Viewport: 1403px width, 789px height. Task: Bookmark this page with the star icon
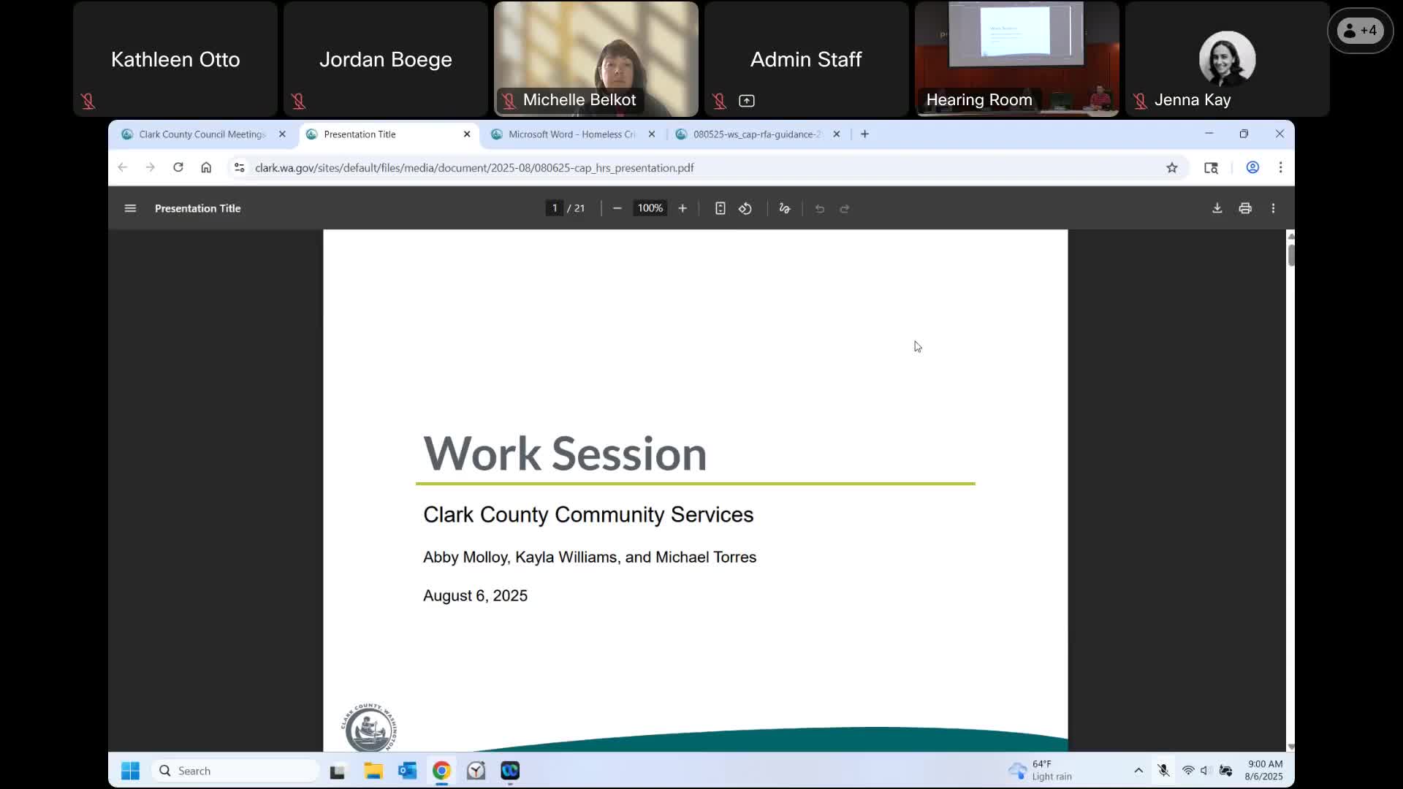pos(1171,168)
